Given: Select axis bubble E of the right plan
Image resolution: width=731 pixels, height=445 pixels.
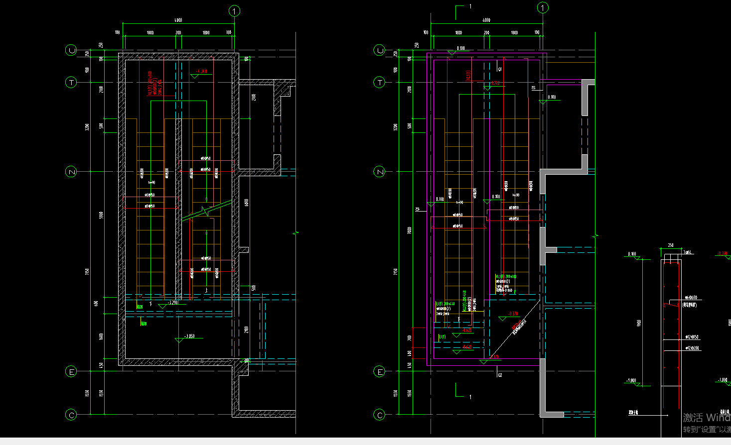Looking at the screenshot, I should coord(380,371).
